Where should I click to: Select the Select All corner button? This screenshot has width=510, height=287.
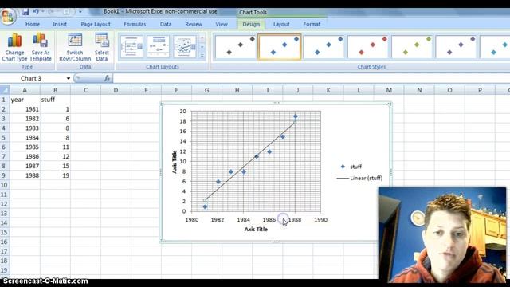(x=5, y=90)
